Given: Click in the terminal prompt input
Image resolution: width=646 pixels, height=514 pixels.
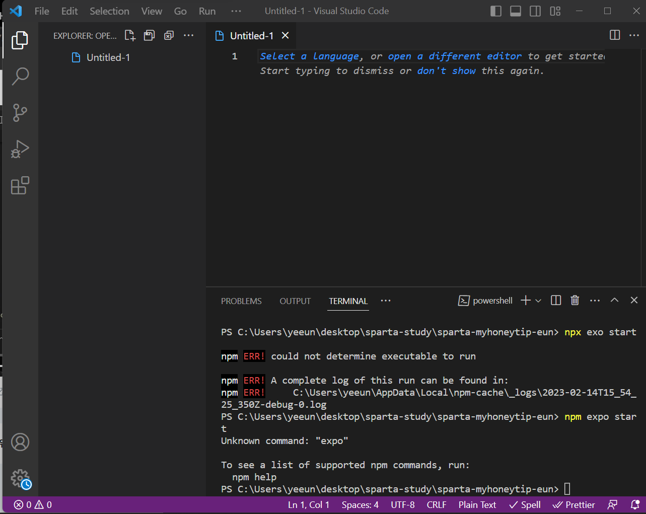Looking at the screenshot, I should [x=567, y=489].
